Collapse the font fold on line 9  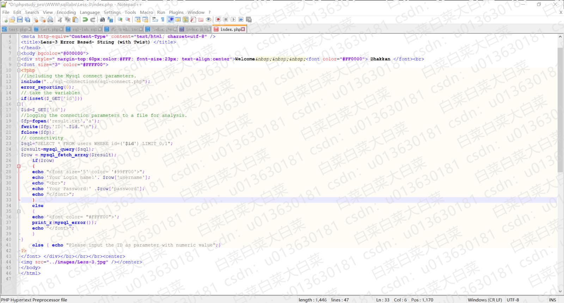19,64
